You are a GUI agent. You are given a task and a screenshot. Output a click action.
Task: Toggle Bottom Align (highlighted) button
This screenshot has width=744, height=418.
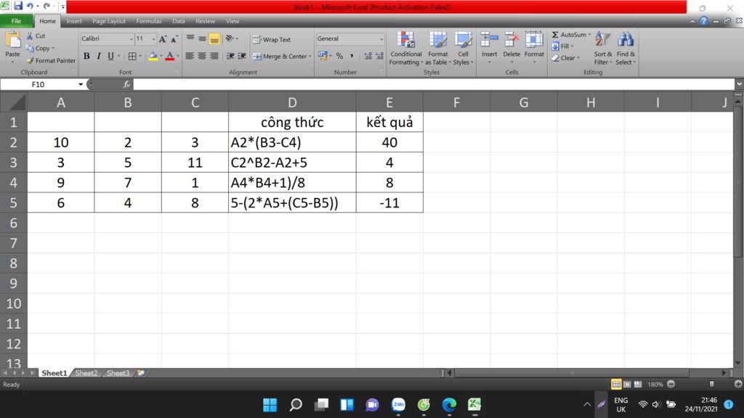pyautogui.click(x=214, y=38)
